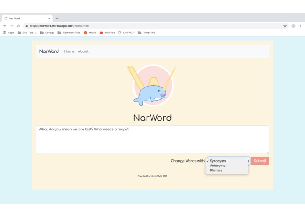The width and height of the screenshot is (305, 217).
Task: Click the 'Change Words with' label
Action: click(x=187, y=161)
